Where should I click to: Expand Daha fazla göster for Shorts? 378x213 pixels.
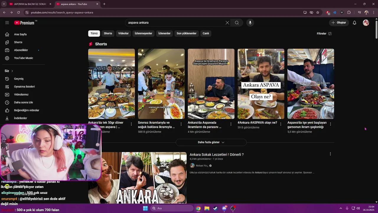tap(211, 142)
